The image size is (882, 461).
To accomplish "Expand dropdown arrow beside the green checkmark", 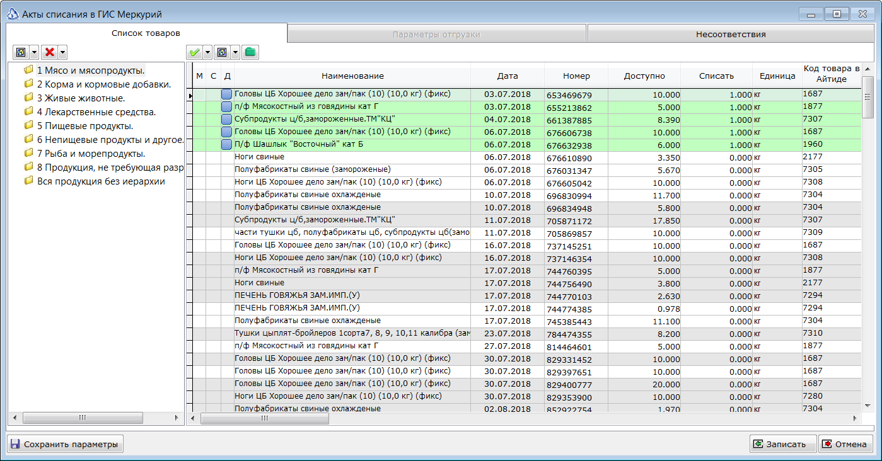I will point(207,52).
